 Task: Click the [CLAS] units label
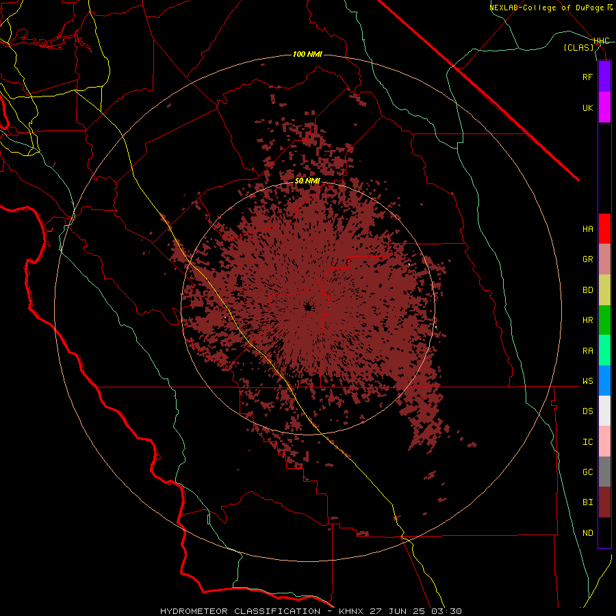coord(578,48)
